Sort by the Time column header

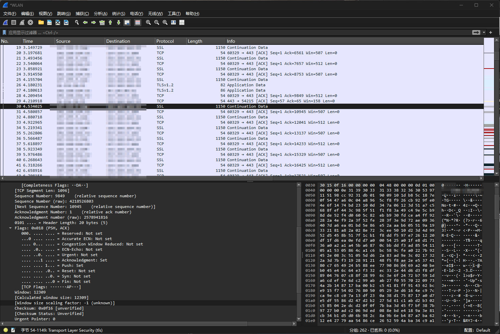tap(38, 41)
